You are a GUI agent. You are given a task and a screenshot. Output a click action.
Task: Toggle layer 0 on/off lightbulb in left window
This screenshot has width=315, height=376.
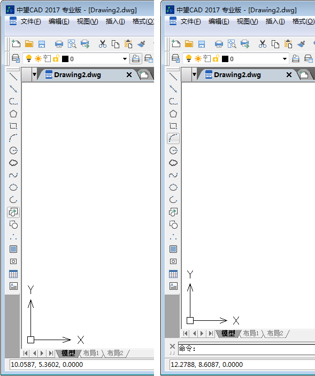29,58
